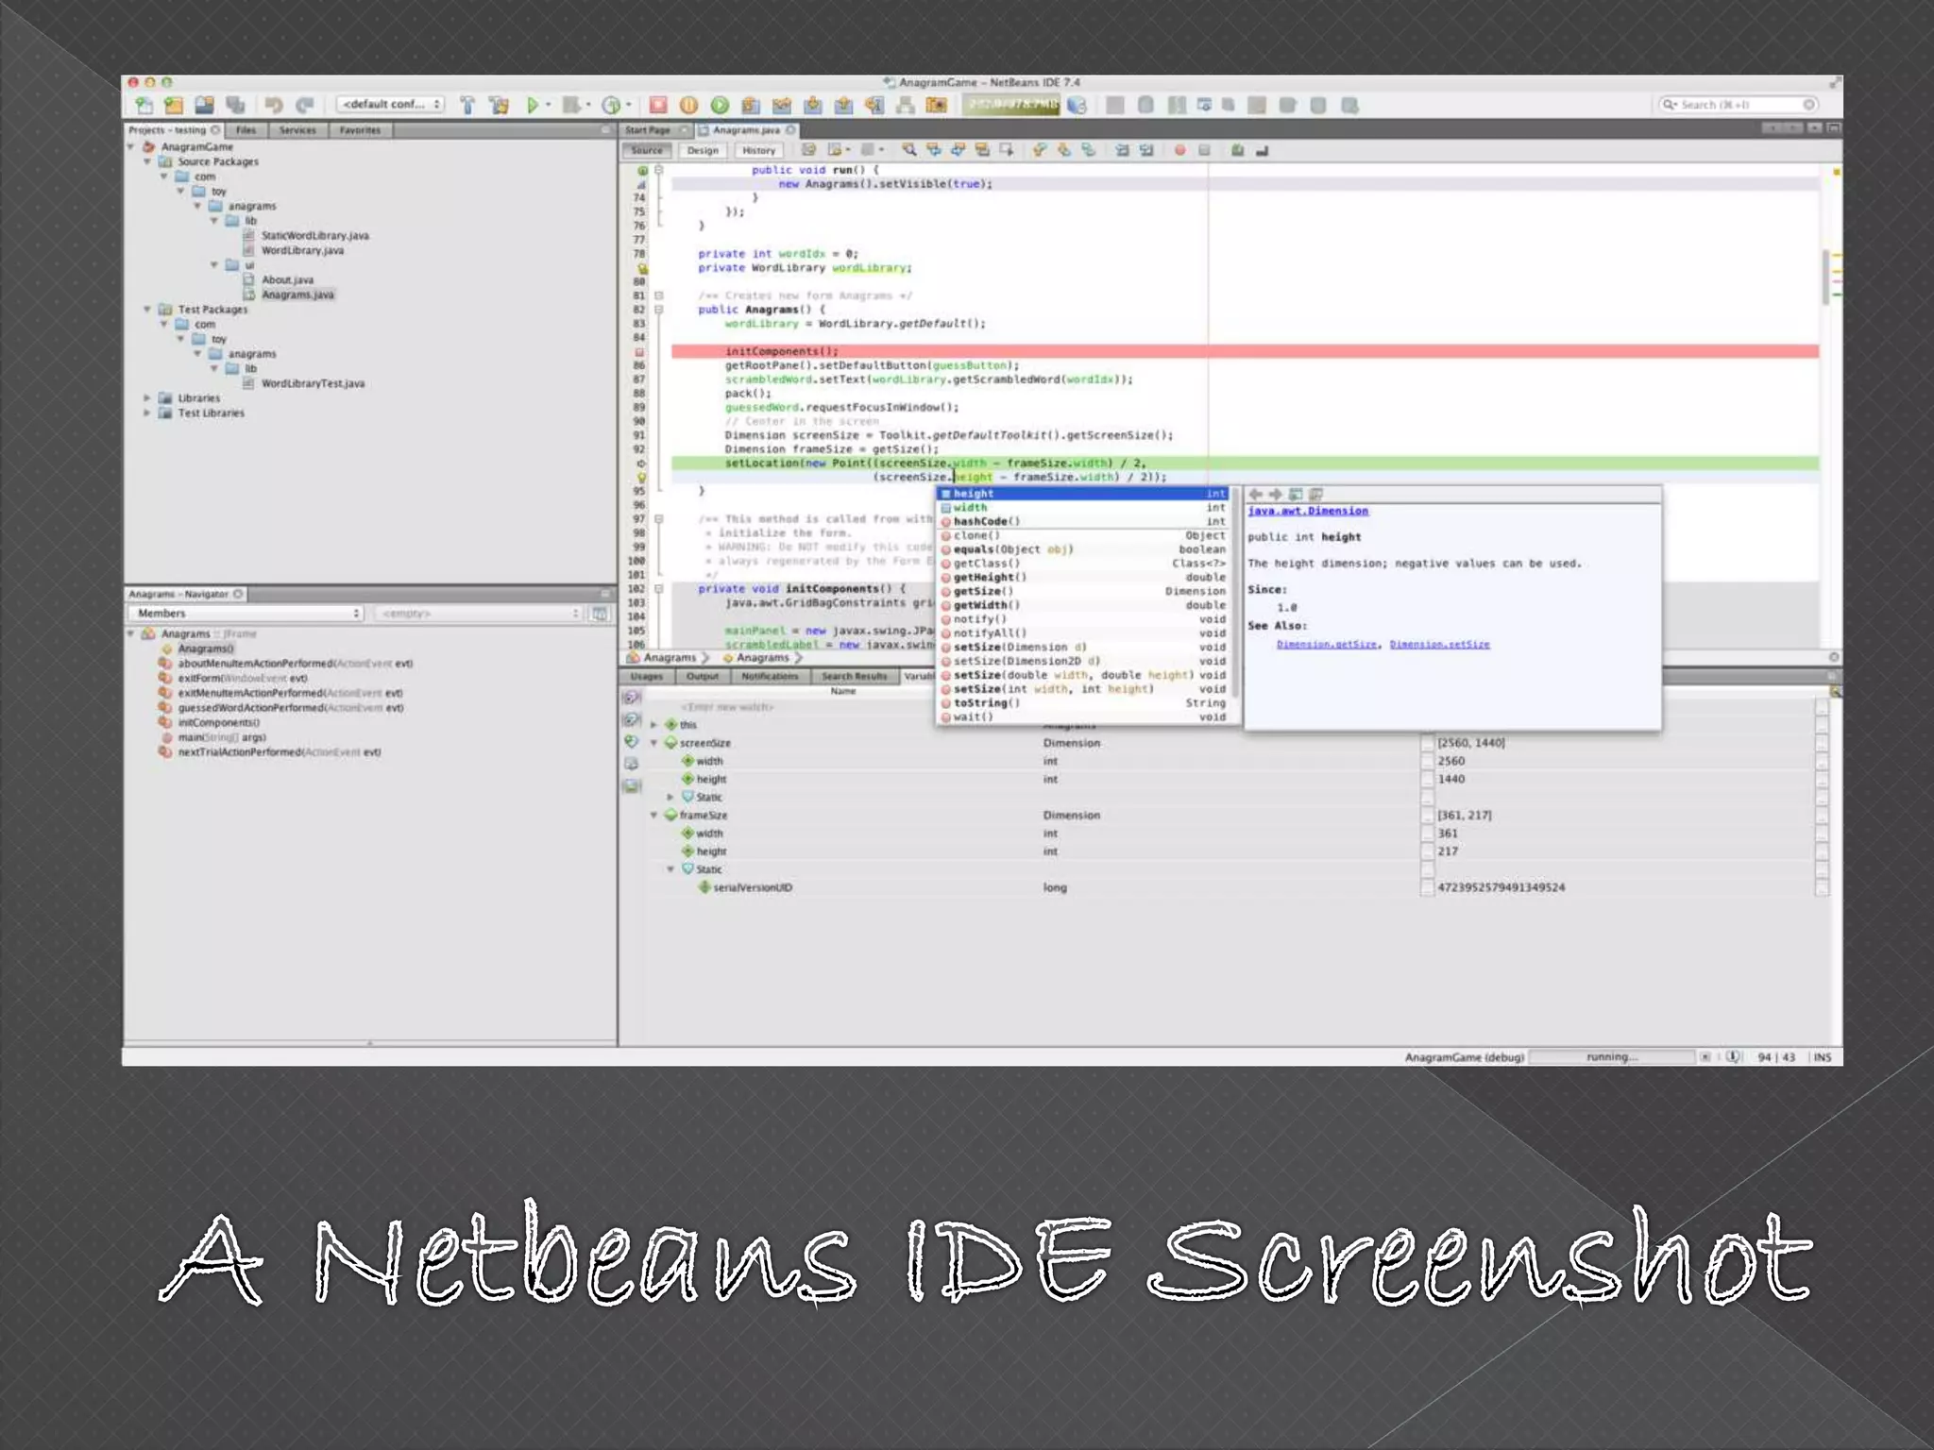Click the Clean and Build icon
Screen dimensions: 1934x1450
[x=499, y=105]
